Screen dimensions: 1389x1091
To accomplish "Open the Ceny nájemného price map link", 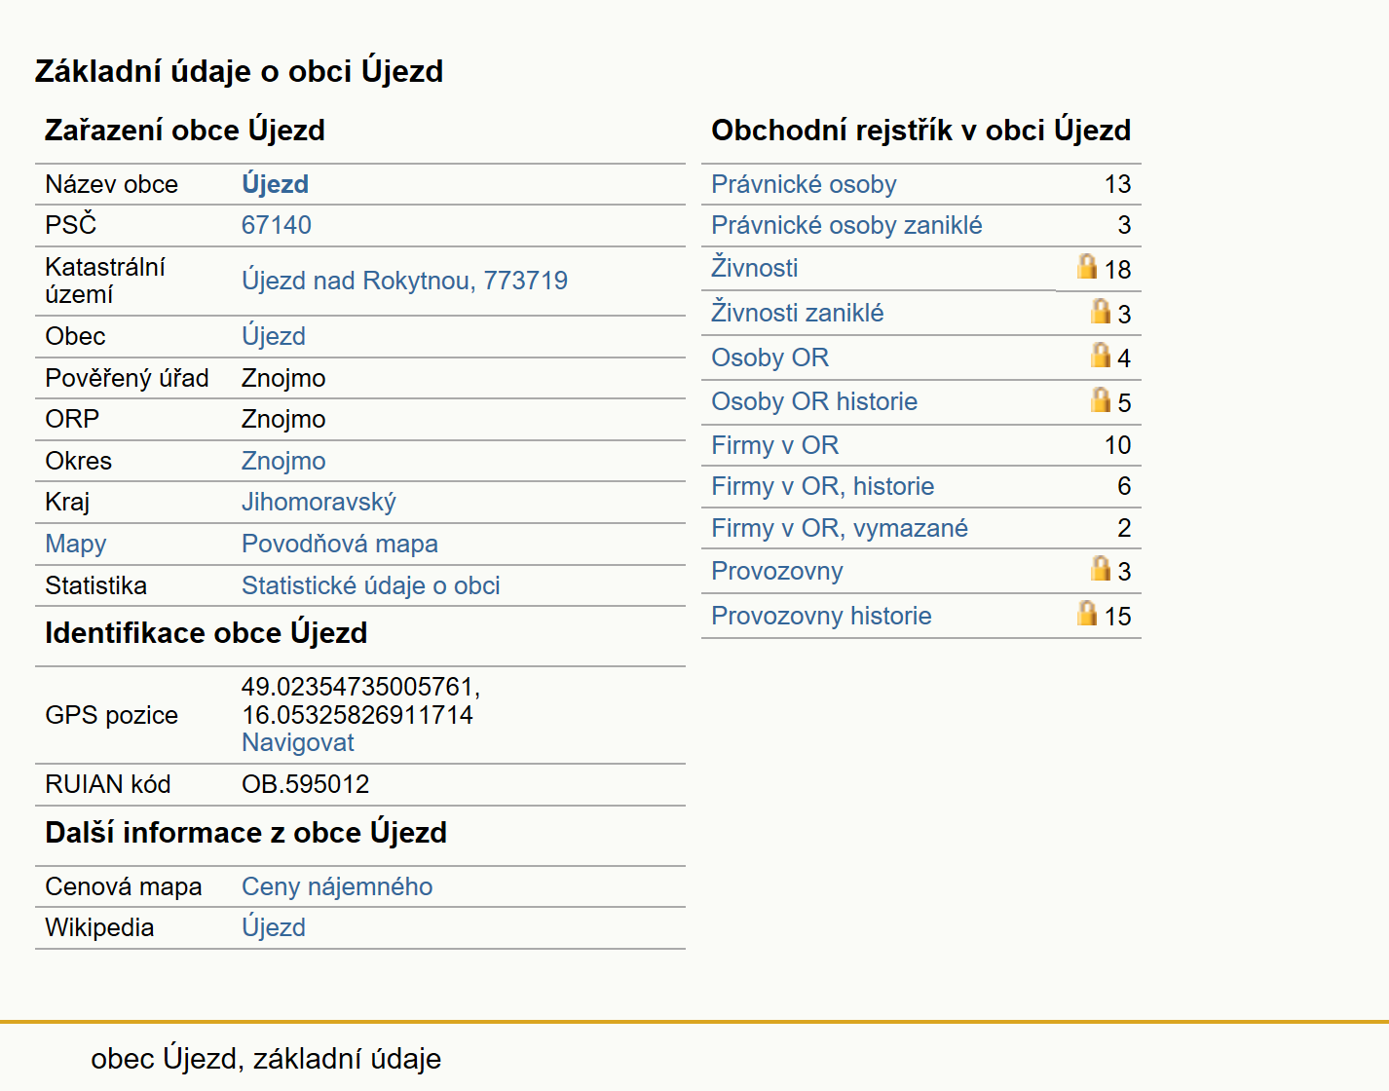I will pos(337,886).
